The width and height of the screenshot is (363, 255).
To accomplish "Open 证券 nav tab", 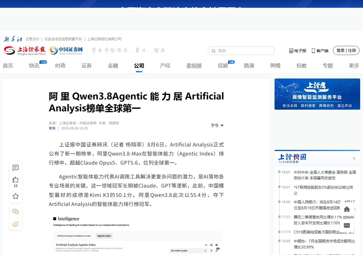I will 86,66.
